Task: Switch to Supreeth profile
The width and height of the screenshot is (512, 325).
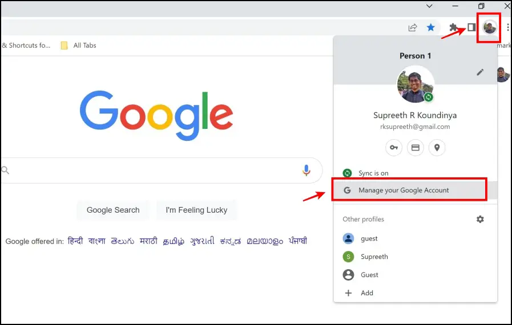Action: click(416, 257)
